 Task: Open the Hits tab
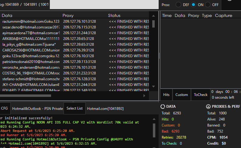pos(166,95)
